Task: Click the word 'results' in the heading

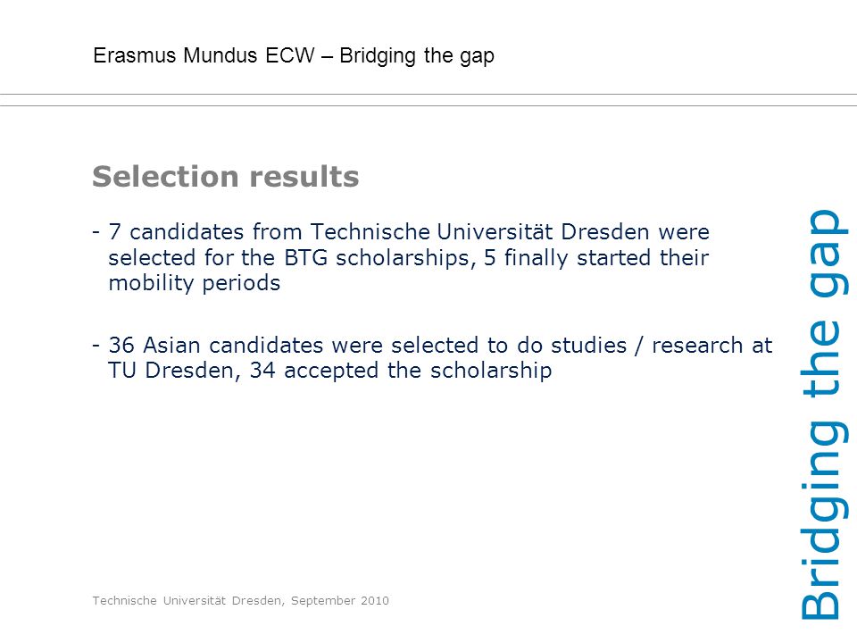Action: tap(304, 177)
